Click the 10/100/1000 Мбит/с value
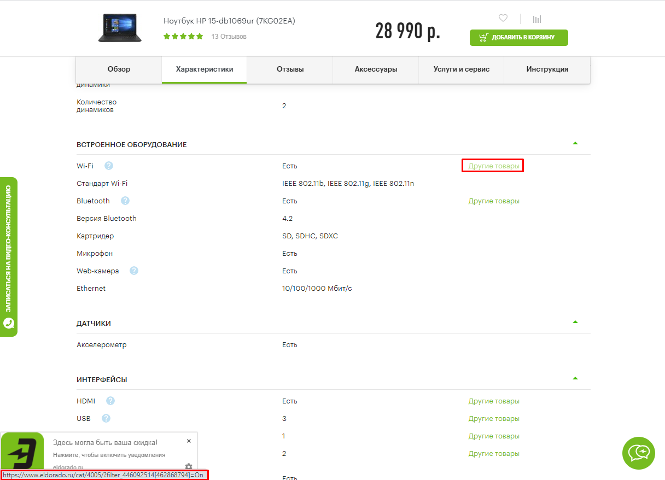This screenshot has height=480, width=665. pos(317,288)
